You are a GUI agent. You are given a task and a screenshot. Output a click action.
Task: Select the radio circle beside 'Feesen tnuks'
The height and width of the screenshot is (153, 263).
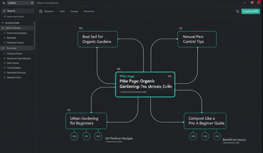[x=5, y=77]
